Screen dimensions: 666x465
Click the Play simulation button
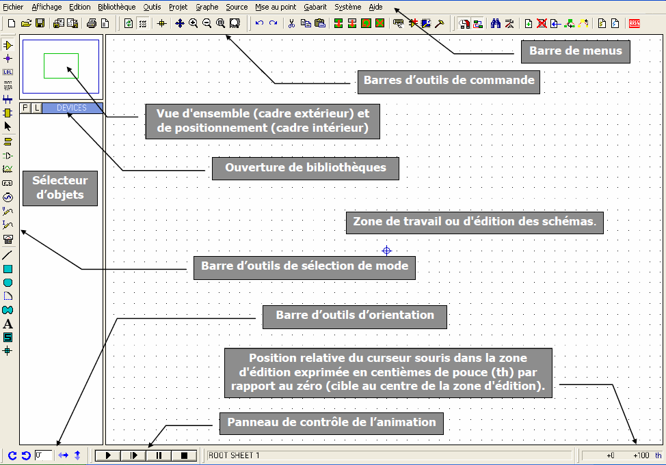click(x=108, y=455)
